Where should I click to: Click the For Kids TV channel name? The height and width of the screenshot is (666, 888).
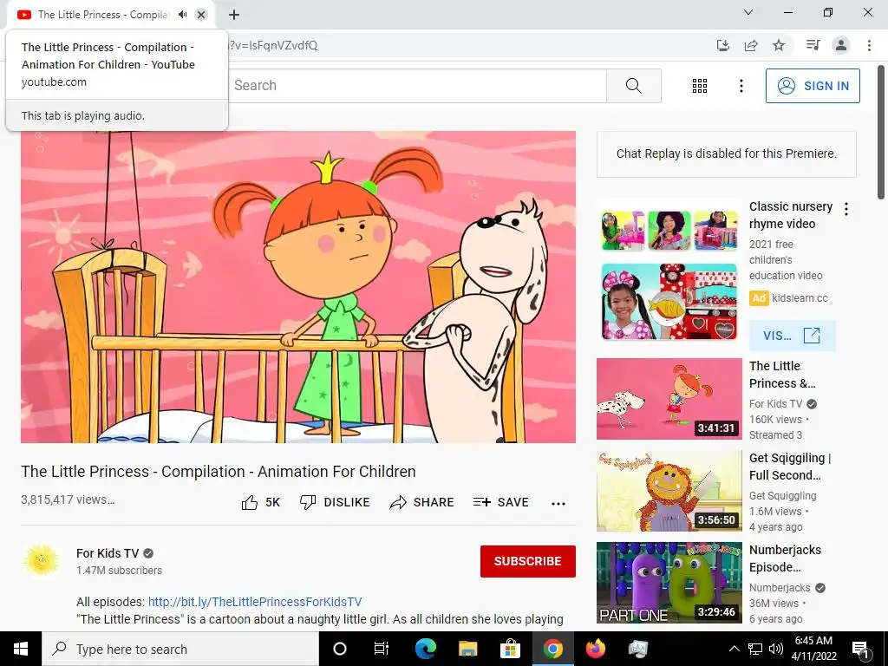click(108, 553)
